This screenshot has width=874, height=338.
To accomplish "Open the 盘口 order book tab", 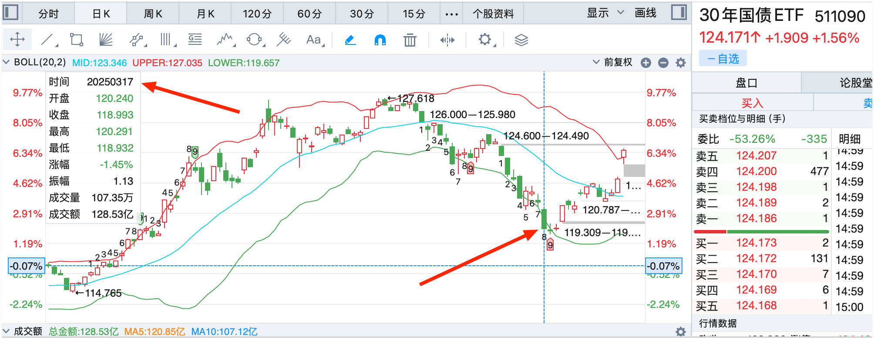I will tap(746, 83).
